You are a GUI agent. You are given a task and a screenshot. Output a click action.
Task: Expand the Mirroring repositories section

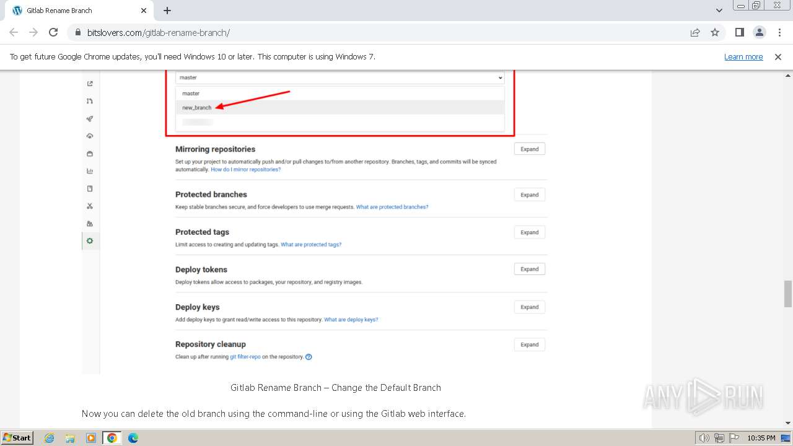[529, 149]
